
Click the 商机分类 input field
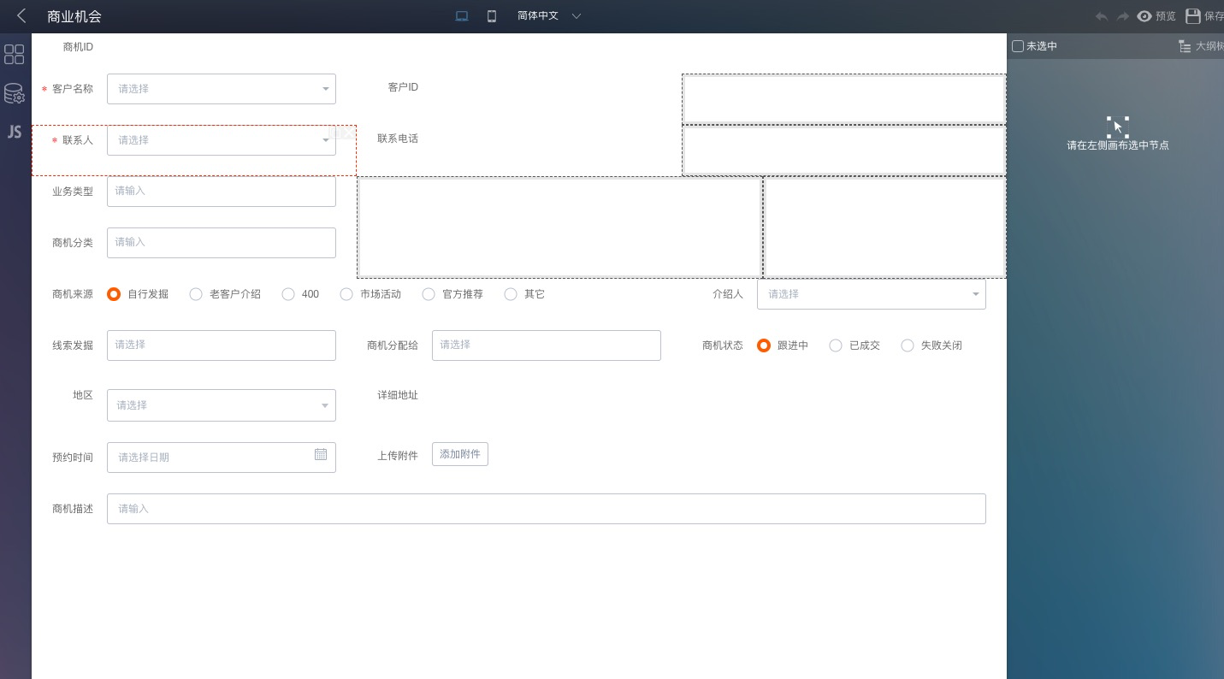coord(222,243)
